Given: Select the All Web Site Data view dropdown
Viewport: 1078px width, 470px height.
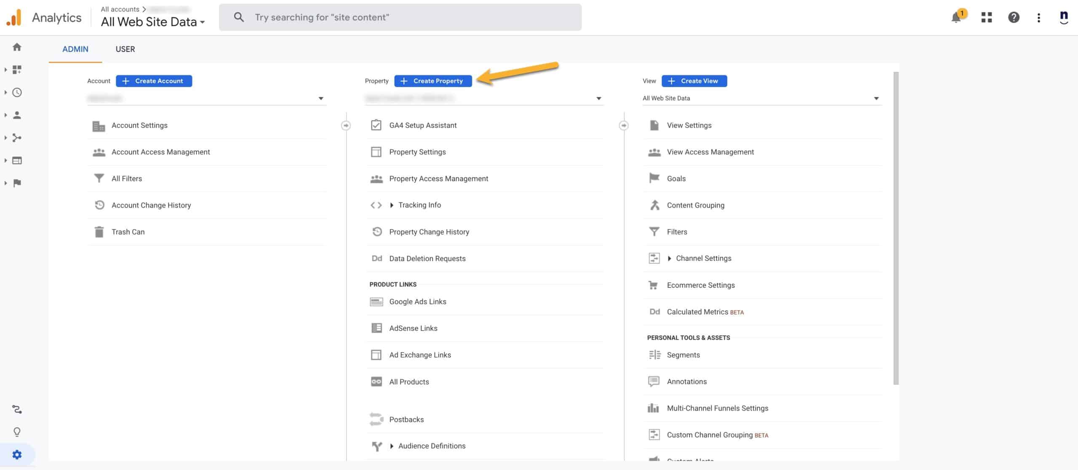Looking at the screenshot, I should point(760,98).
